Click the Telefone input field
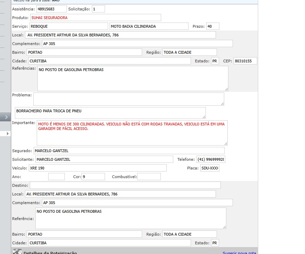Screen dimensions: 305x254 [210, 159]
